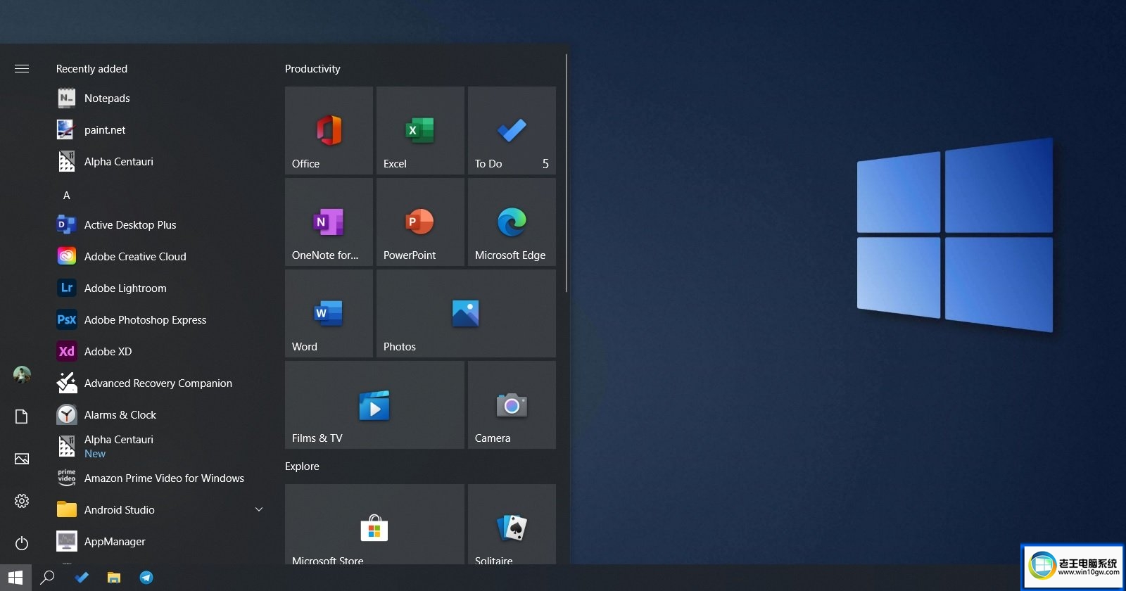Screen dimensions: 1126x591
Task: Open the Solitaire tile
Action: pyautogui.click(x=512, y=524)
